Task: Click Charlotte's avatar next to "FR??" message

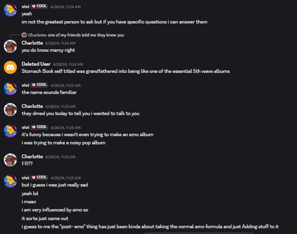Action: tap(10, 160)
